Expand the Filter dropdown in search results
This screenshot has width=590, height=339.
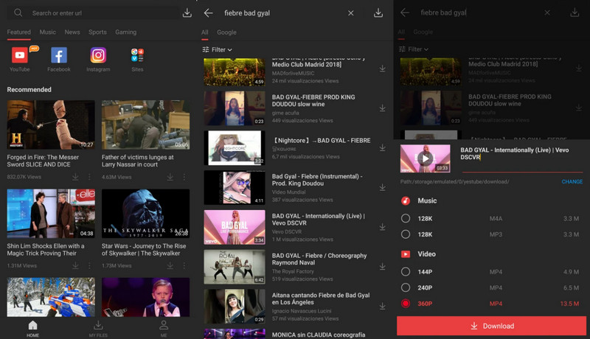(x=217, y=49)
